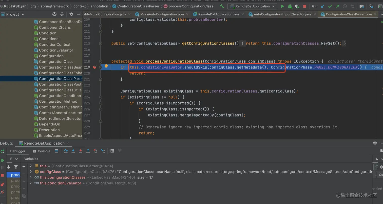Click Force Step Into red arrow icon

(x=81, y=151)
